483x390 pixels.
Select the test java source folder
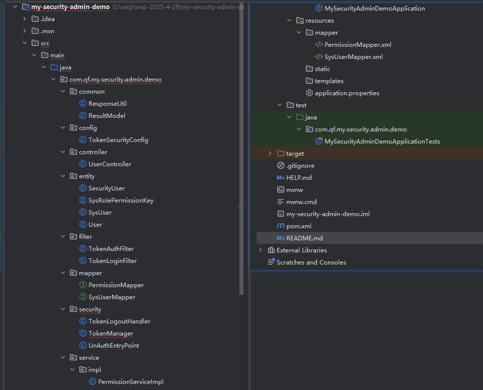click(x=311, y=117)
